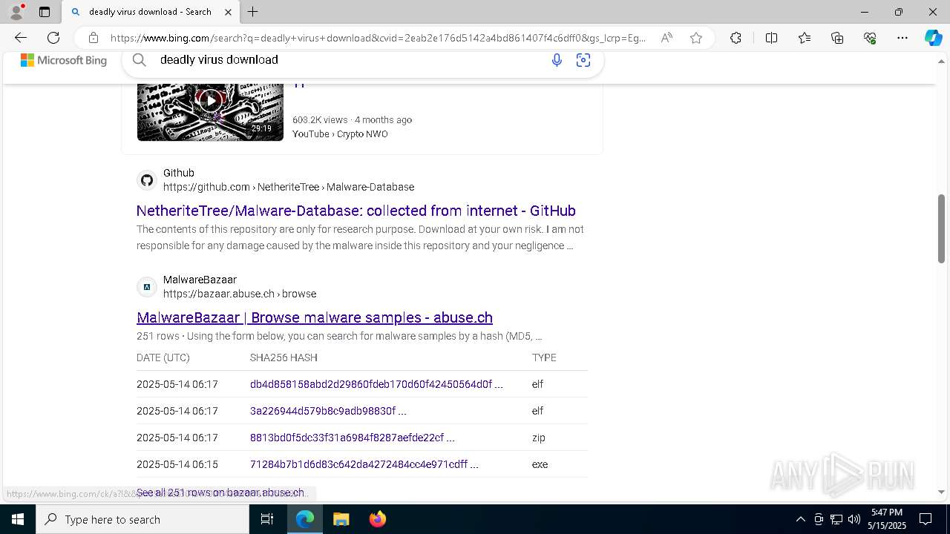Viewport: 950px width, 534px height.
Task: Open the tab actions menu icon
Action: (x=45, y=12)
